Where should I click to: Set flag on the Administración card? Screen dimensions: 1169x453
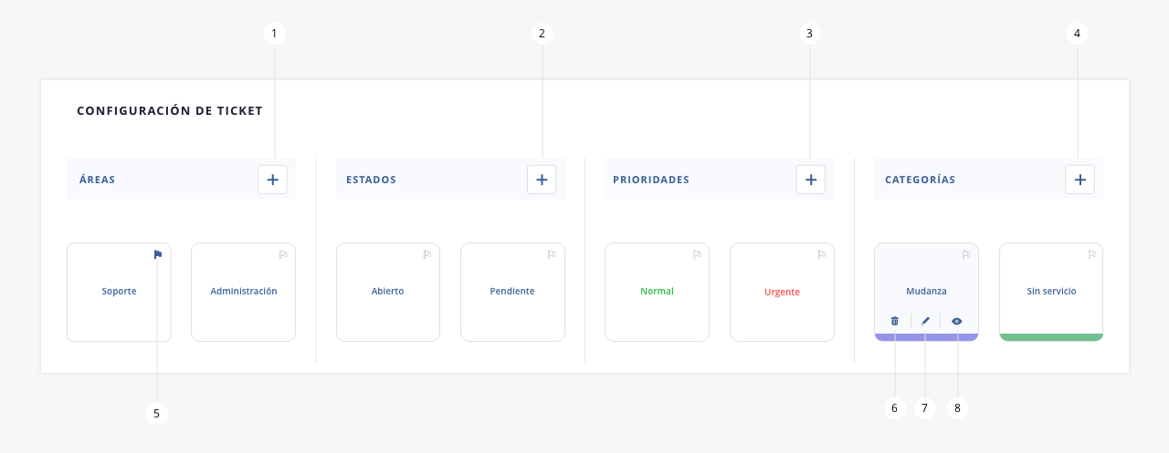tap(282, 255)
